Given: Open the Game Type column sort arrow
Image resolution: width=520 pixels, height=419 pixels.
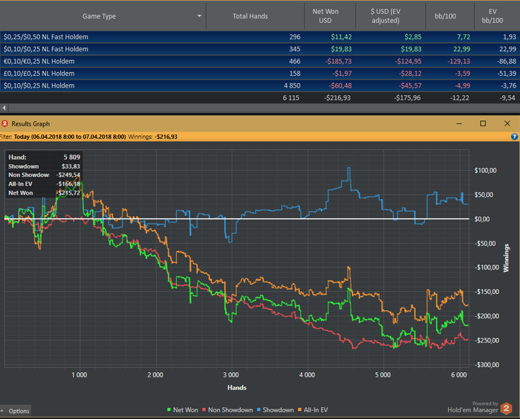Looking at the screenshot, I should click(x=199, y=16).
